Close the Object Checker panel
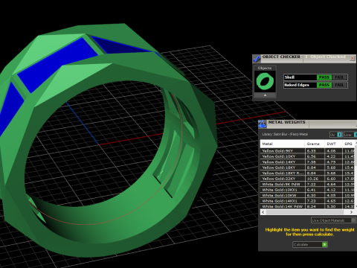The height and width of the screenshot is (268, 357). (353, 58)
